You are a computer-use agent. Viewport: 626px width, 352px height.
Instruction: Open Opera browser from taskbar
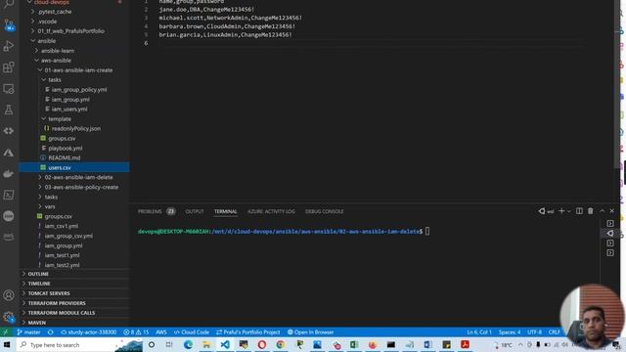coord(262,344)
